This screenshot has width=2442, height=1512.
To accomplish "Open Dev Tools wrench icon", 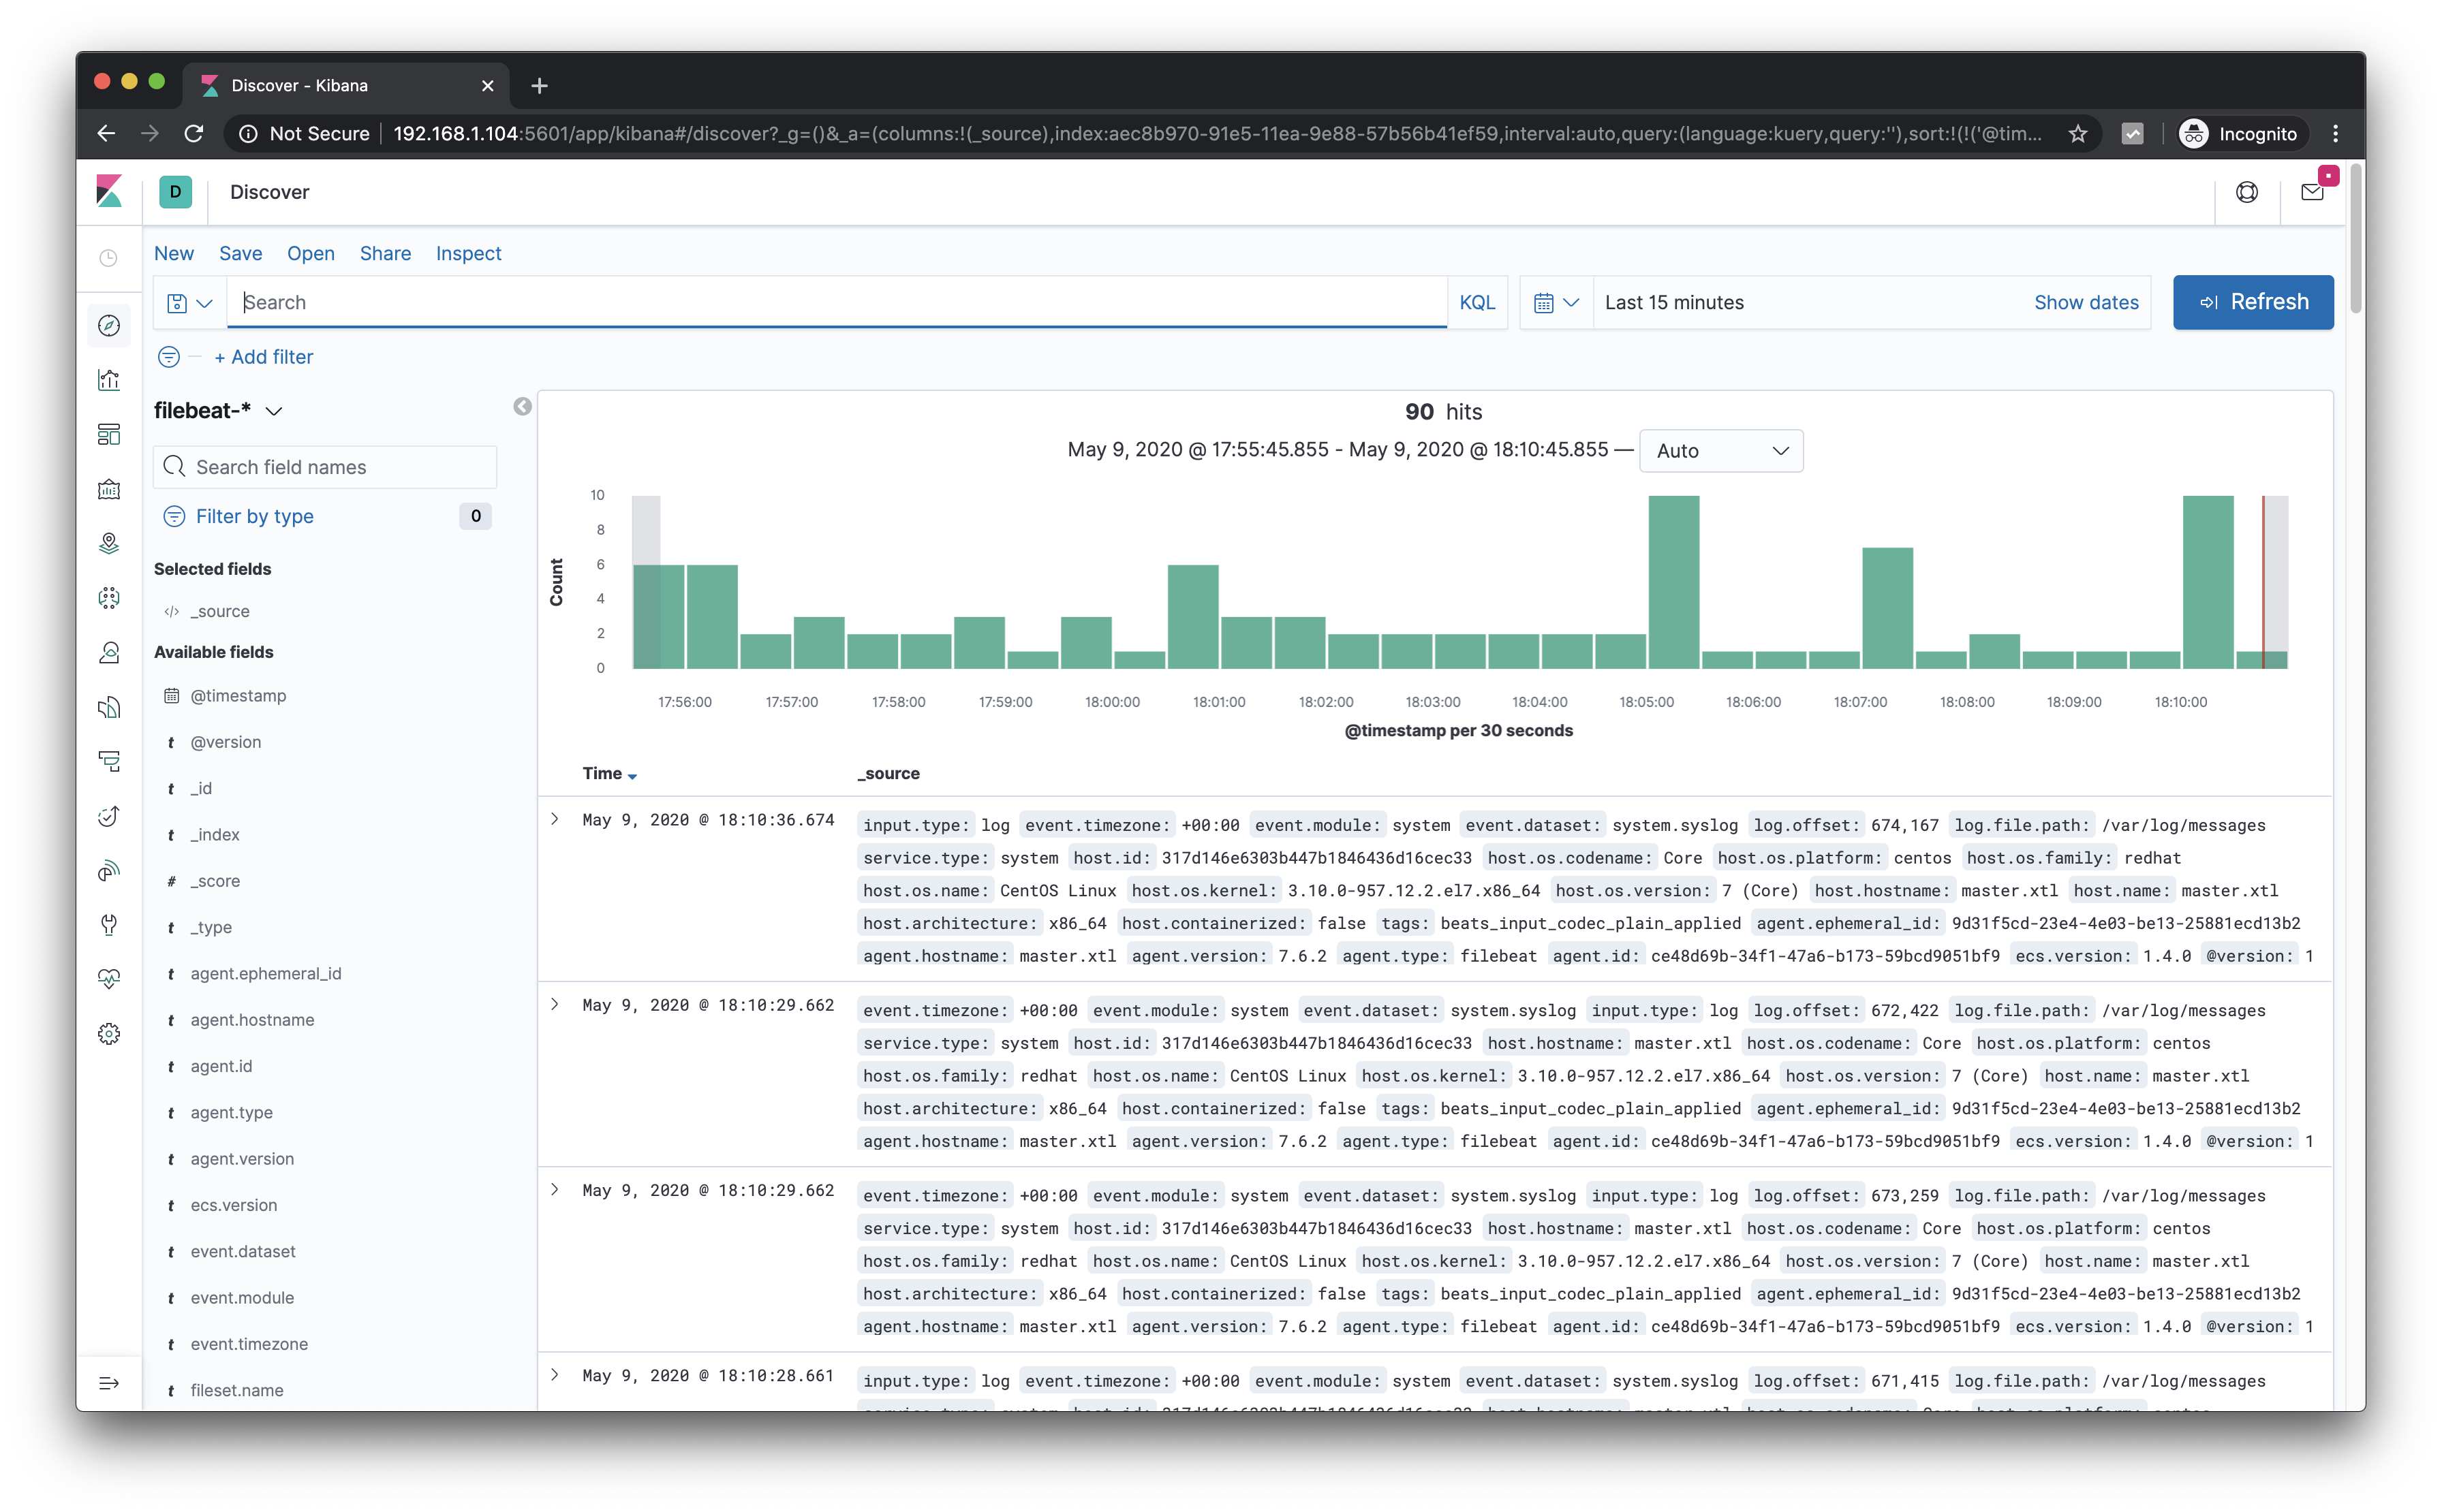I will [x=109, y=924].
